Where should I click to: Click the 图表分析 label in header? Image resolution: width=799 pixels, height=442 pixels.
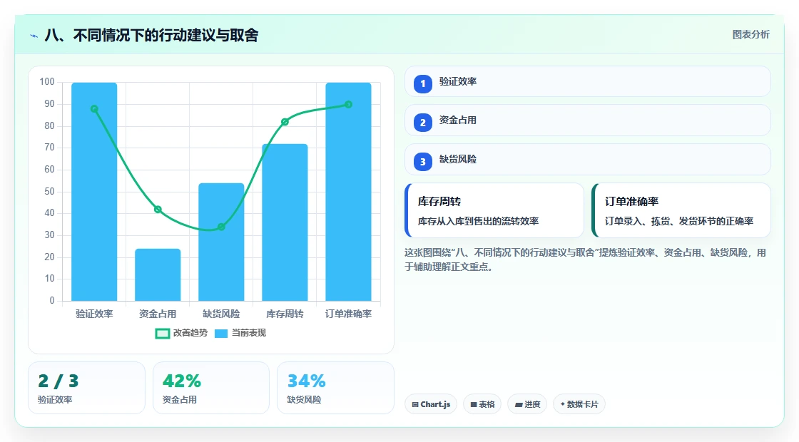click(x=750, y=35)
